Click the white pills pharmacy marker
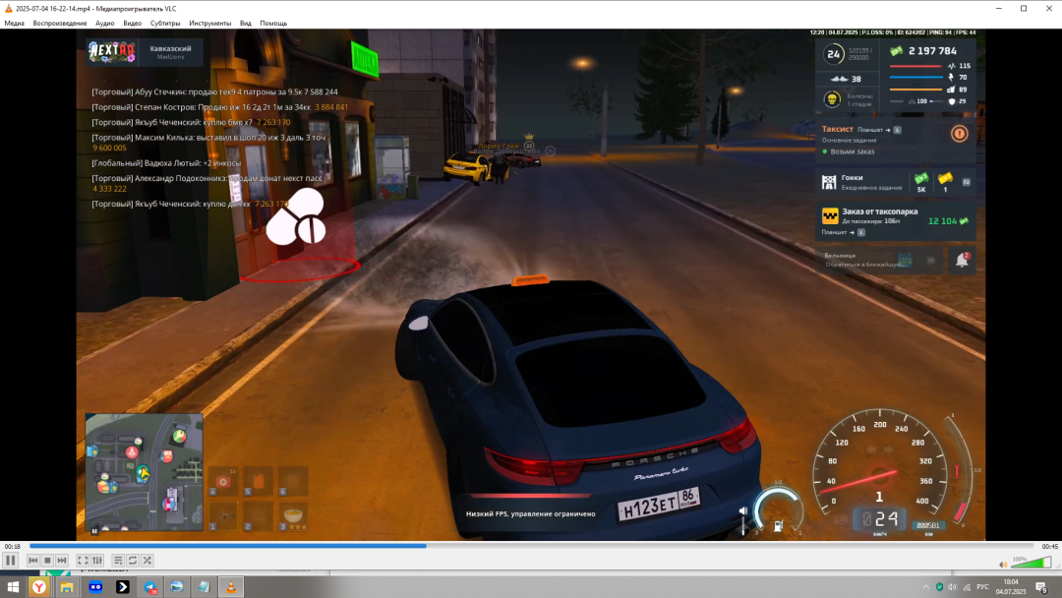The width and height of the screenshot is (1062, 598). point(297,216)
